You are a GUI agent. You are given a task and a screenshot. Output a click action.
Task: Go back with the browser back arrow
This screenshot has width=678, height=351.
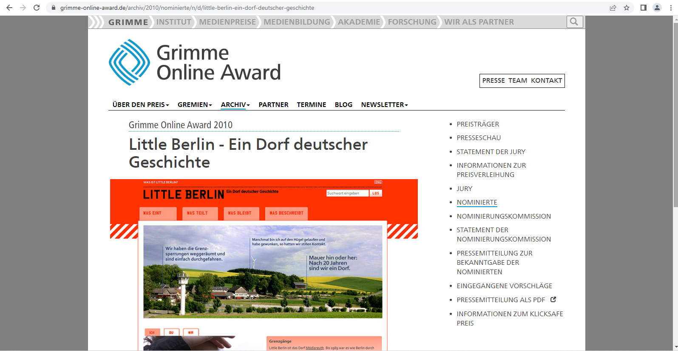9,8
